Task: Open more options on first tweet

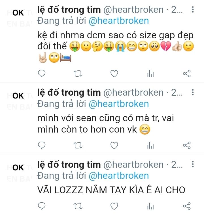Action: pos(193,9)
